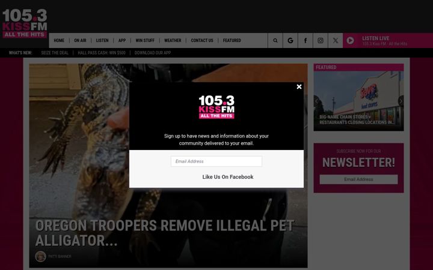
Task: Open the Featured menu item
Action: coord(232,41)
